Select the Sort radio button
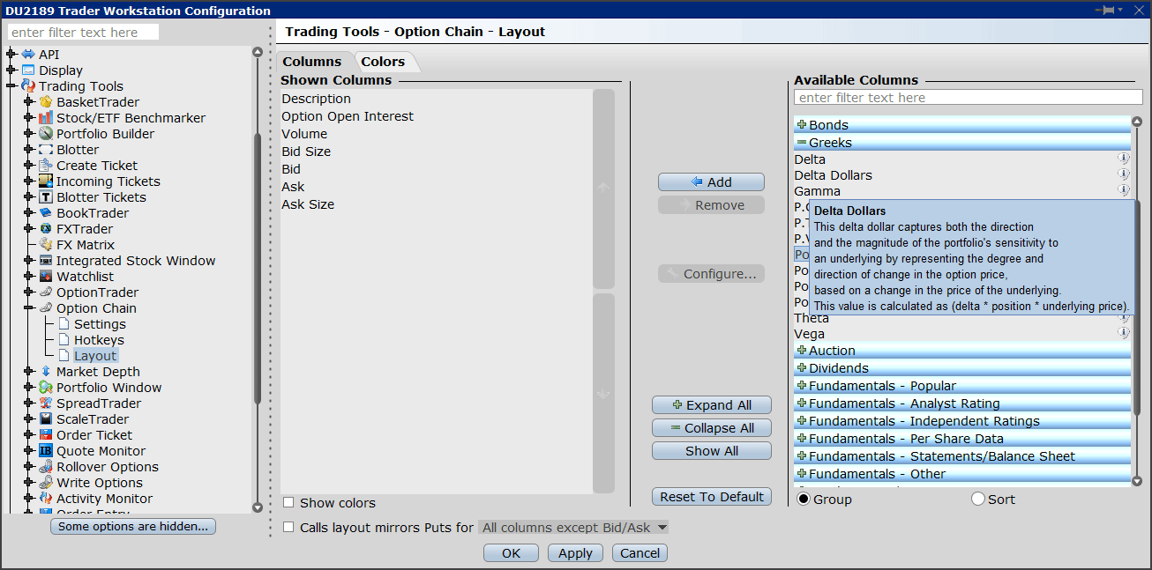This screenshot has width=1152, height=570. coord(978,499)
